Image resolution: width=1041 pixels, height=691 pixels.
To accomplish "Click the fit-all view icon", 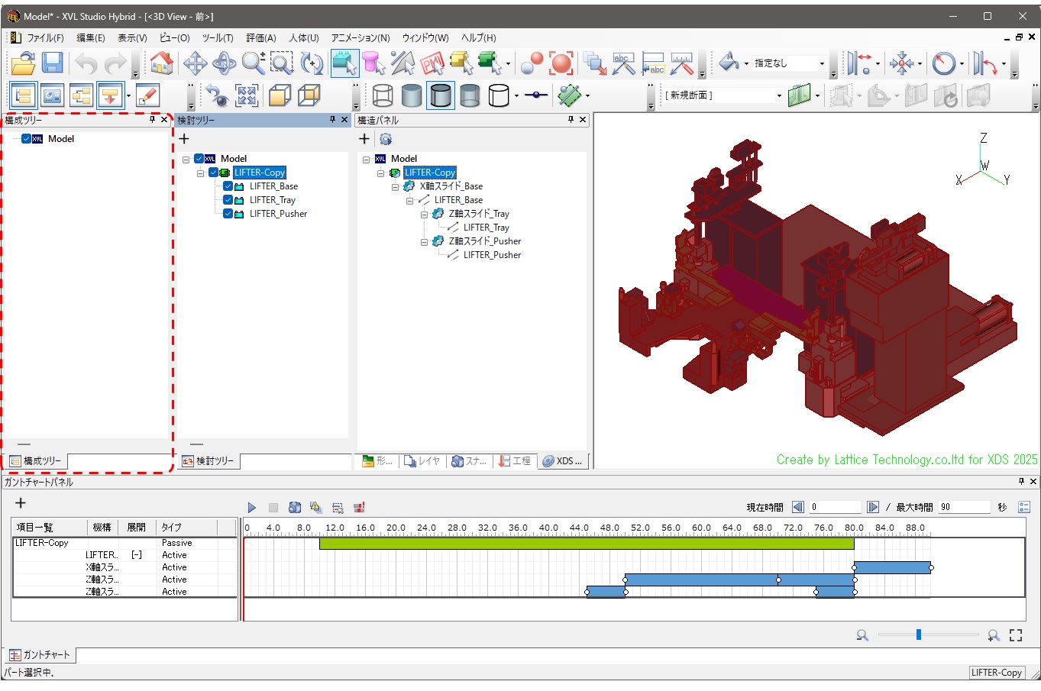I will (x=247, y=95).
